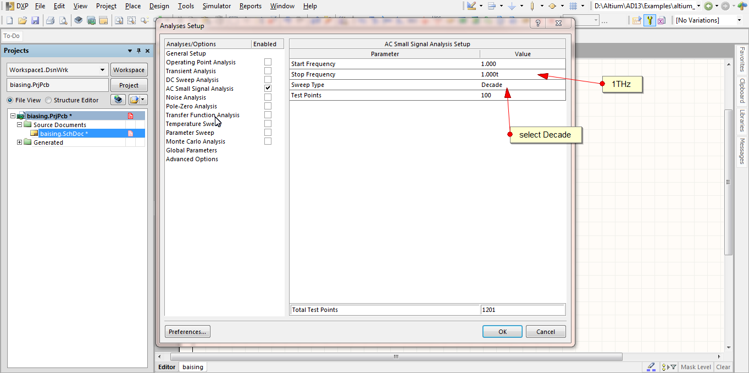Click the new document icon in toolbar
Image resolution: width=749 pixels, height=373 pixels.
coord(9,20)
